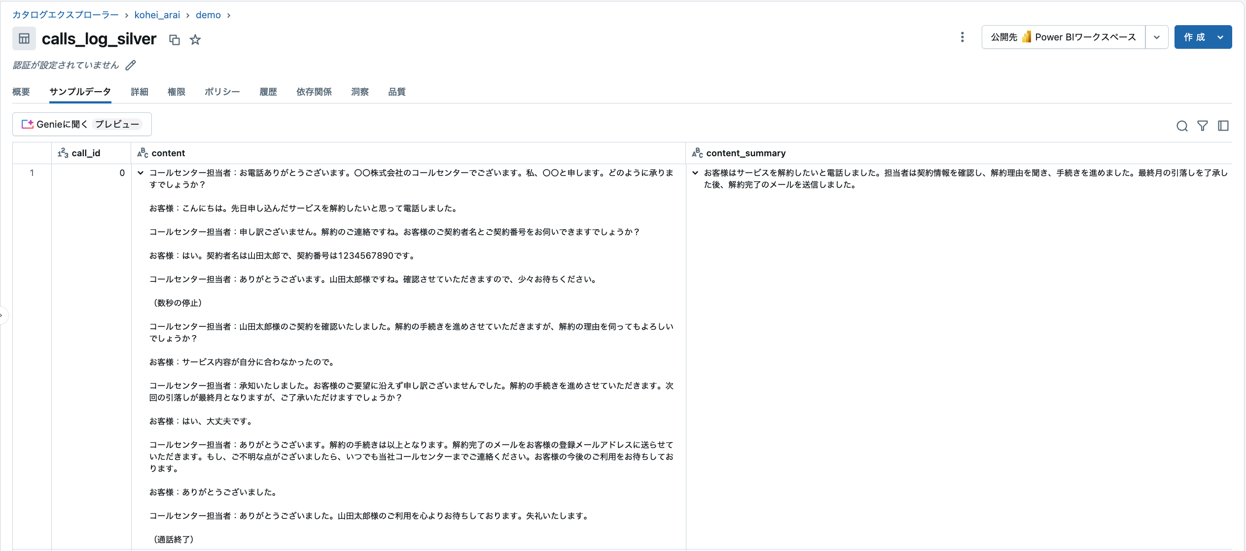Expand the left sidebar handle
1246x551 pixels.
point(2,315)
